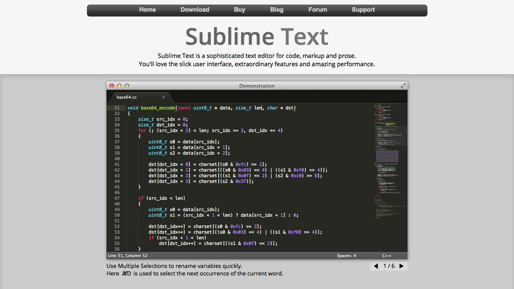Screen dimensions: 514x289
Task: Close the base64.cc tab
Action: (163, 97)
